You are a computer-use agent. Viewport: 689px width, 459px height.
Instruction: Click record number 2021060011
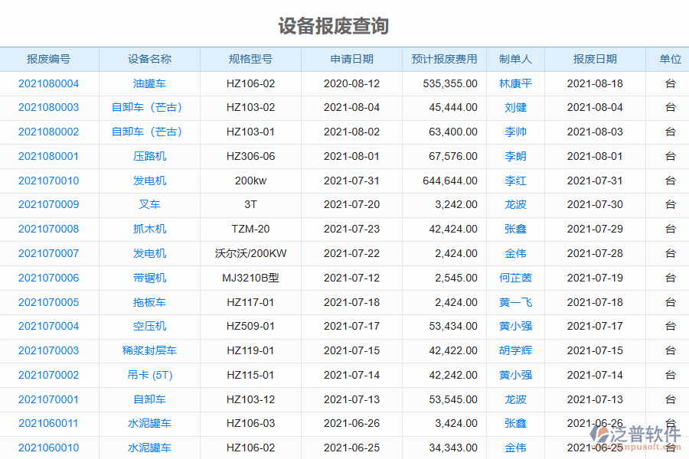point(49,423)
